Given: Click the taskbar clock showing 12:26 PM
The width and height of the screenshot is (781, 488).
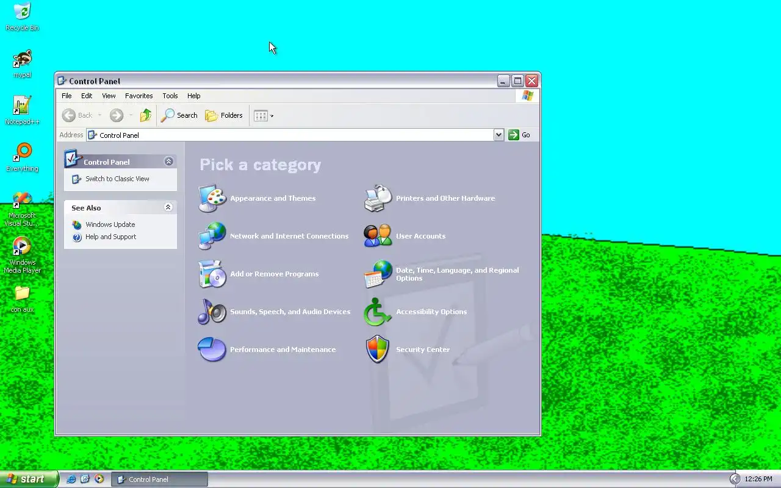Looking at the screenshot, I should pyautogui.click(x=759, y=479).
